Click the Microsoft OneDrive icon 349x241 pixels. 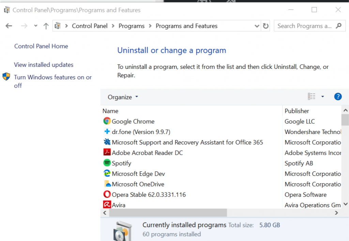click(107, 184)
